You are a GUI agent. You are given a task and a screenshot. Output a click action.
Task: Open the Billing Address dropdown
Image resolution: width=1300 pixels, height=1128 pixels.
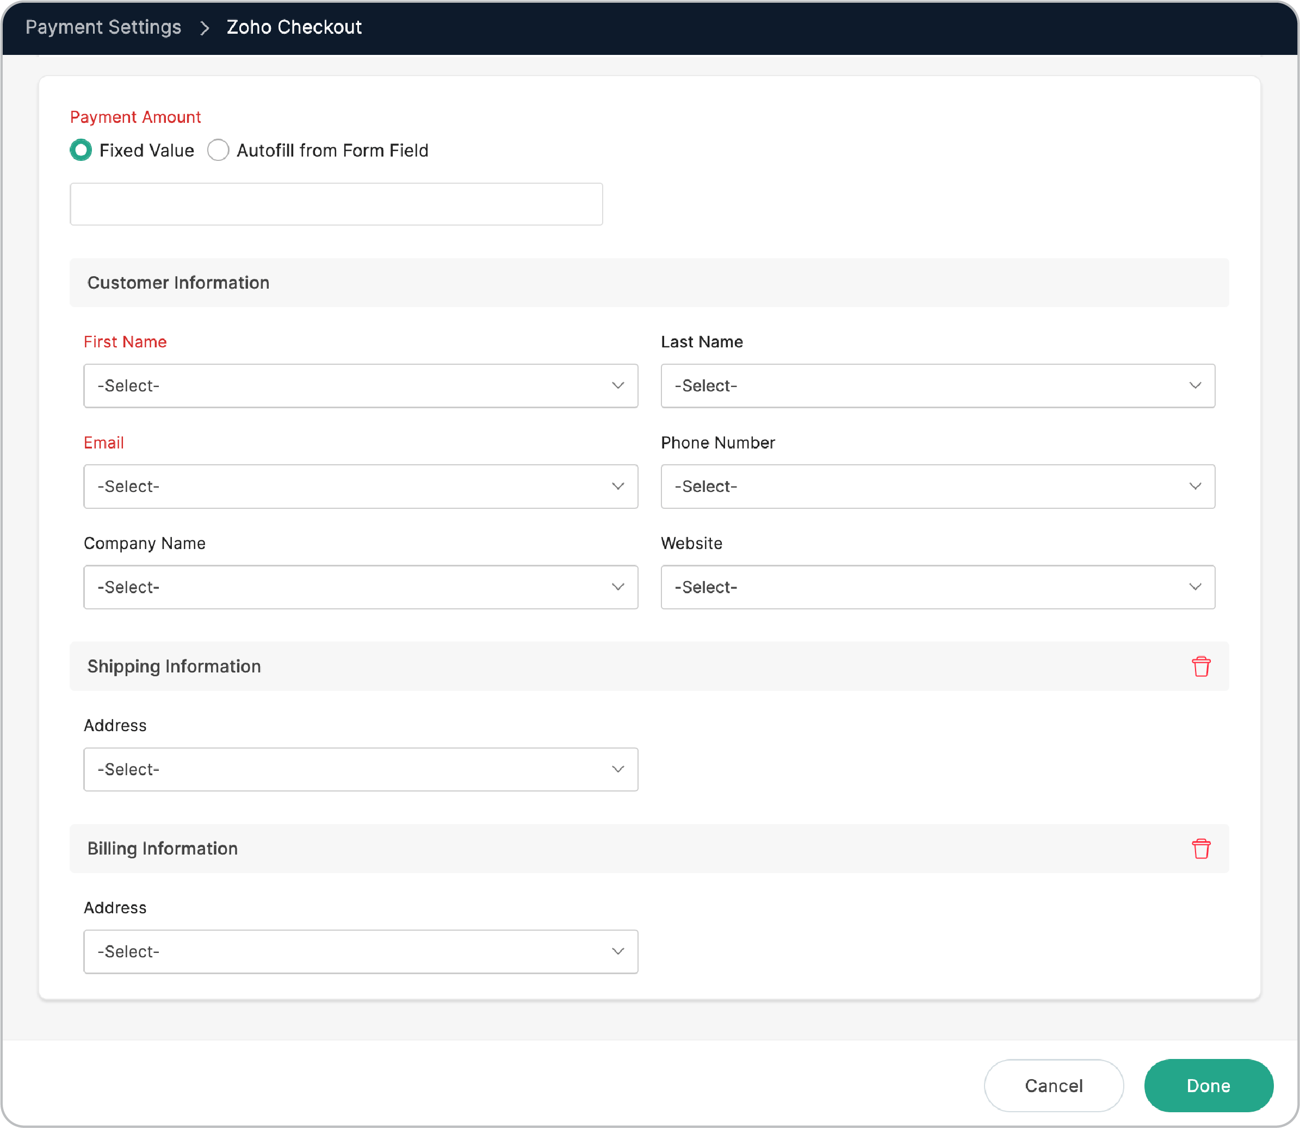click(x=360, y=952)
